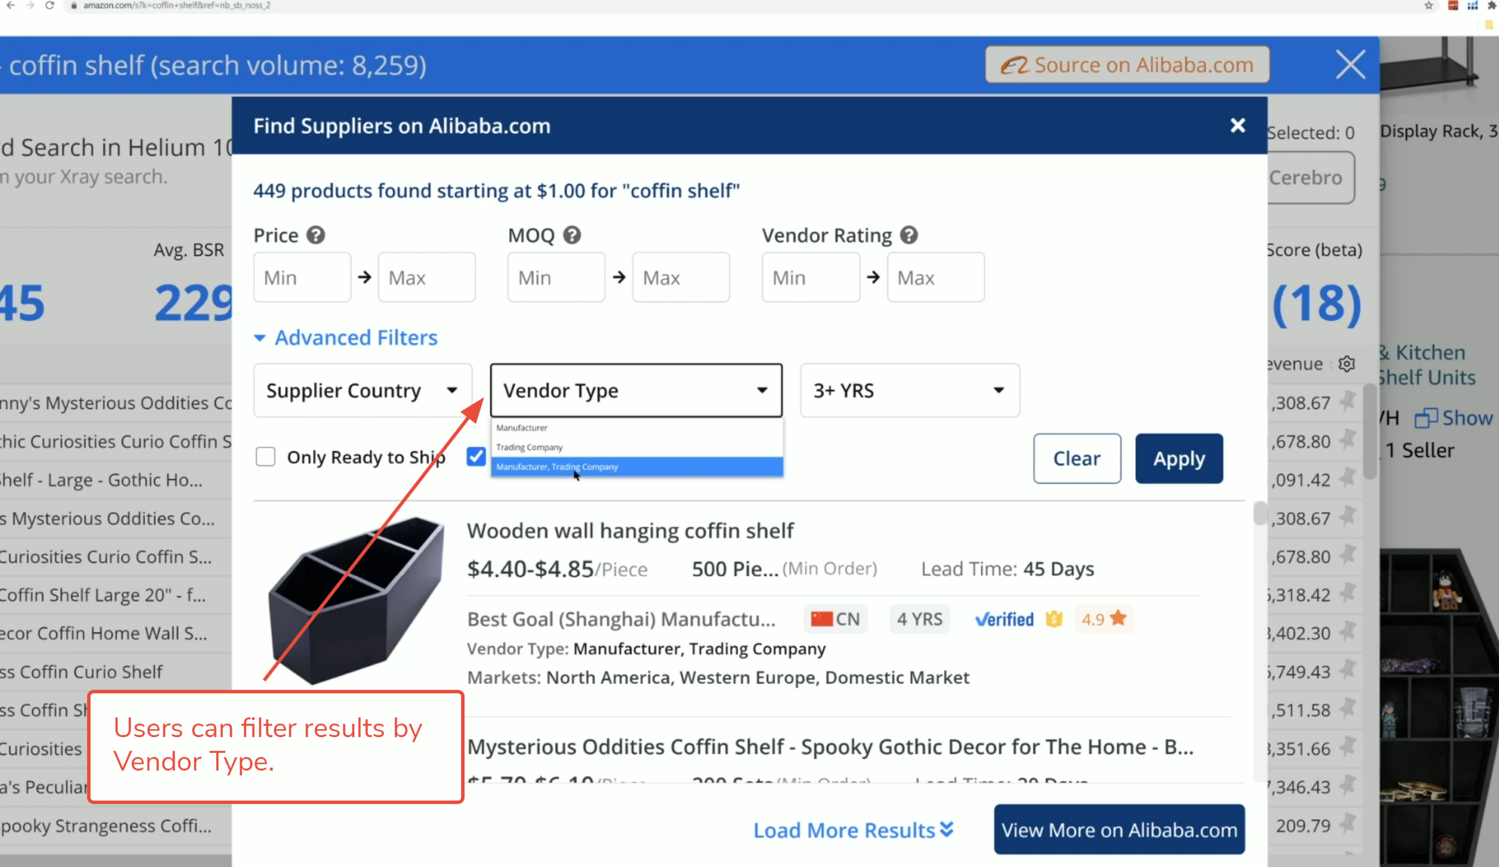Uncheck the checked blue checkbox
This screenshot has width=1499, height=867.
[476, 457]
